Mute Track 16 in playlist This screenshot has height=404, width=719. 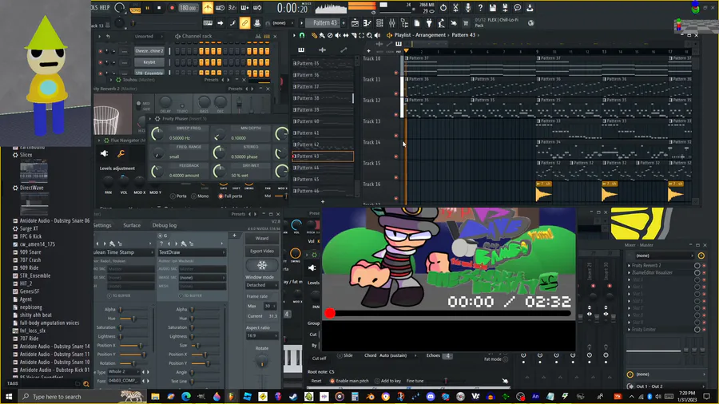coord(396,198)
